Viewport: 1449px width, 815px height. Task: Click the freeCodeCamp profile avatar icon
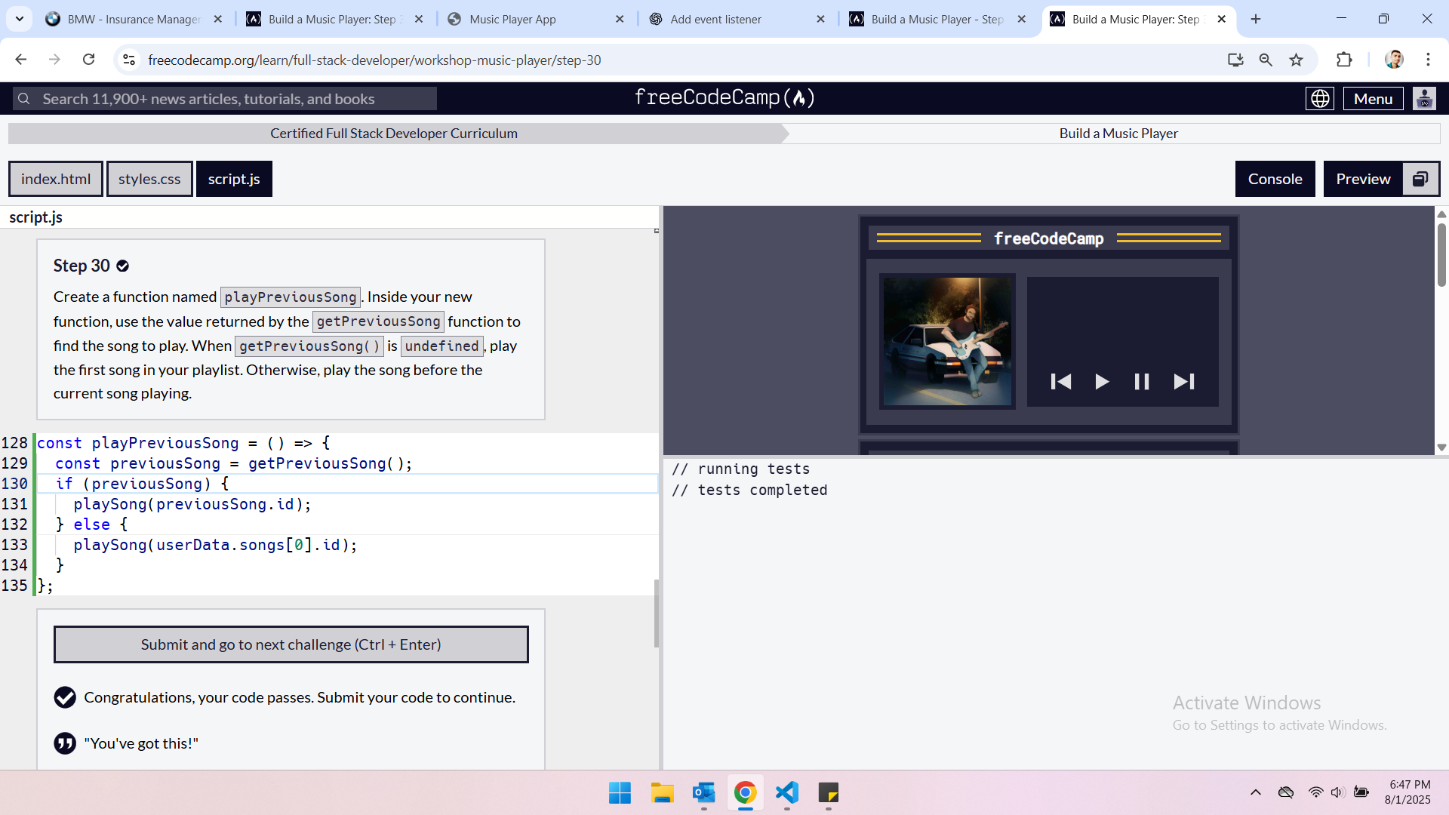click(x=1424, y=99)
